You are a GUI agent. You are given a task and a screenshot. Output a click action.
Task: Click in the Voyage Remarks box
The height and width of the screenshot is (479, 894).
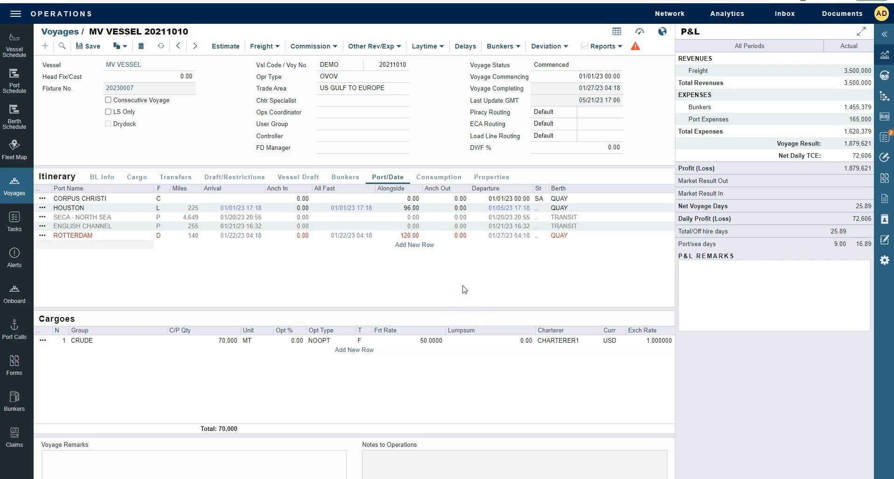[x=194, y=465]
